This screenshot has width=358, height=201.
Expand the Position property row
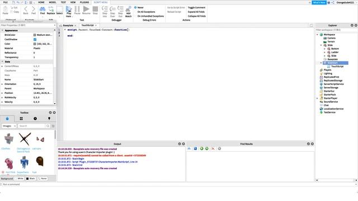coord(2,93)
